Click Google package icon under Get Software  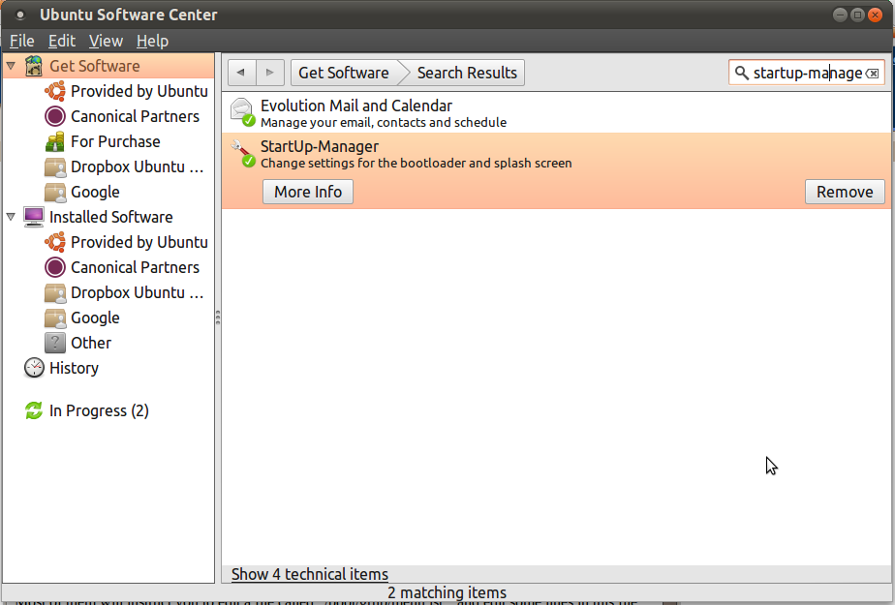[55, 193]
